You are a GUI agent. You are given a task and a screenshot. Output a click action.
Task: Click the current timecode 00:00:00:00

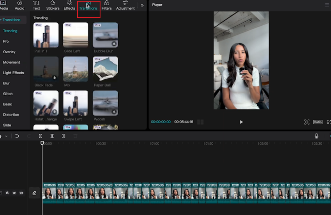pyautogui.click(x=161, y=122)
